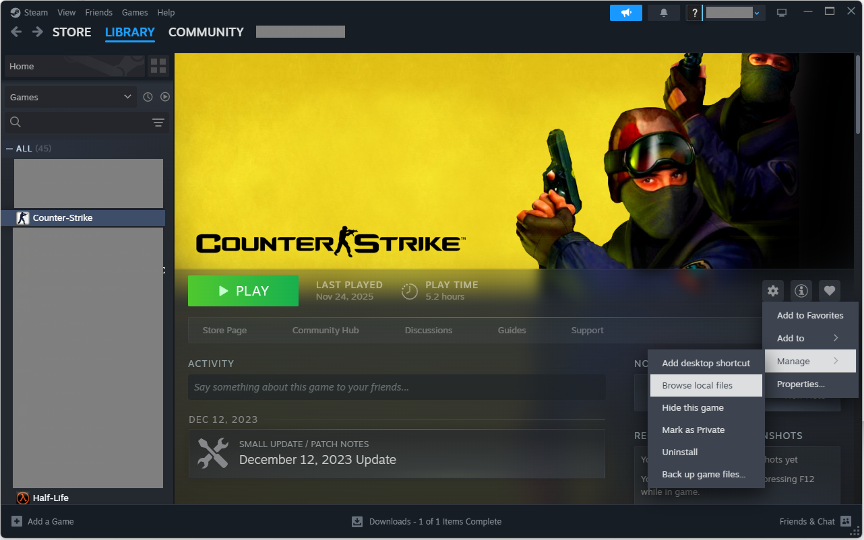Open the Store Page link

(x=224, y=330)
